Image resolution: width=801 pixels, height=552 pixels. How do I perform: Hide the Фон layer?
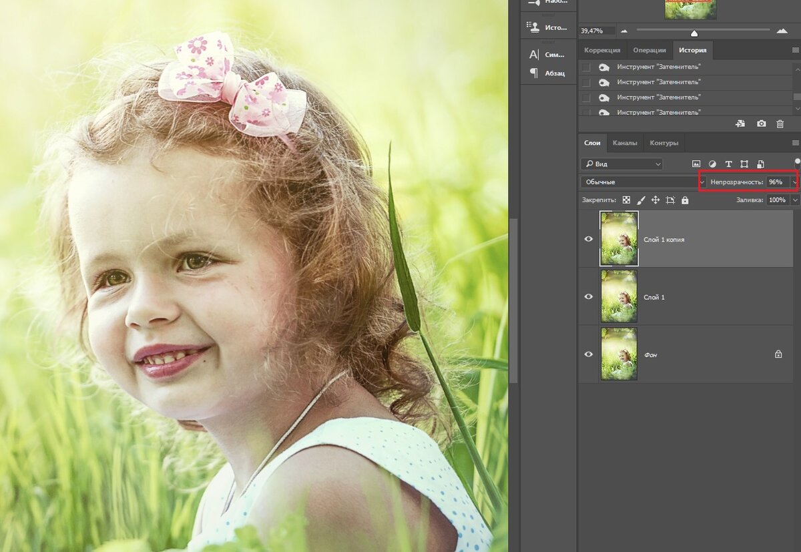(589, 354)
